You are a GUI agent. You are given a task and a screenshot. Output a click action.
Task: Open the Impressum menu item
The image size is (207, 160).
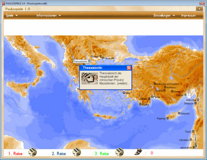tap(188, 15)
